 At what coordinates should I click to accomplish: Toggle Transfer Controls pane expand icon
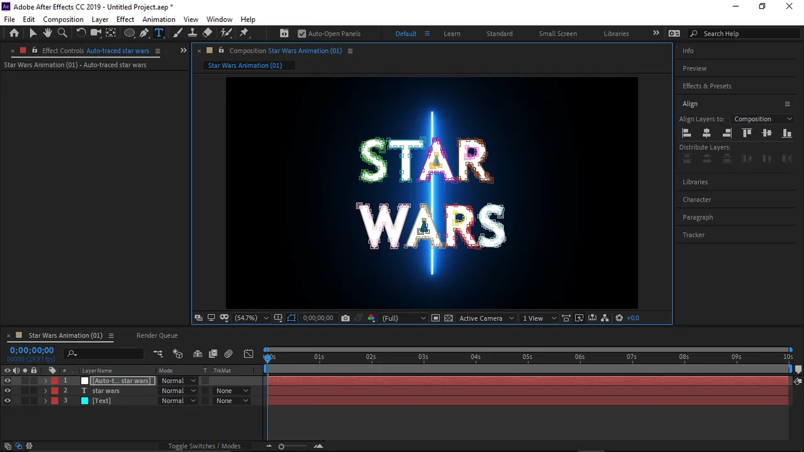click(x=18, y=446)
